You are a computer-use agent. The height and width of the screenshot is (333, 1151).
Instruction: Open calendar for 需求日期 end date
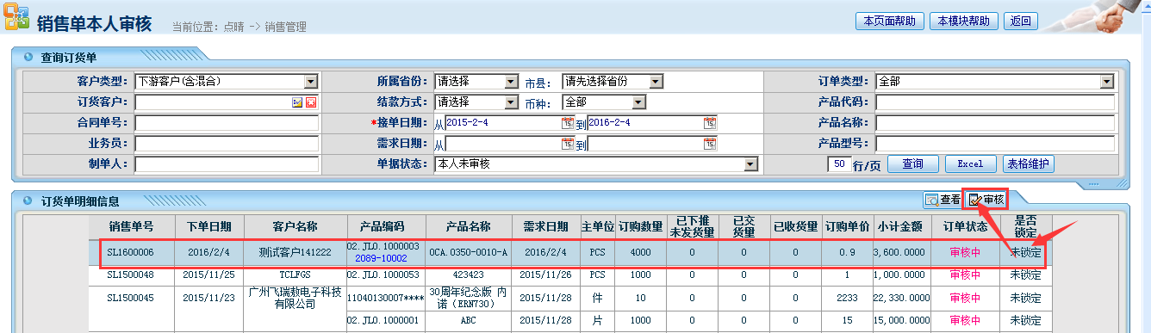pos(709,144)
